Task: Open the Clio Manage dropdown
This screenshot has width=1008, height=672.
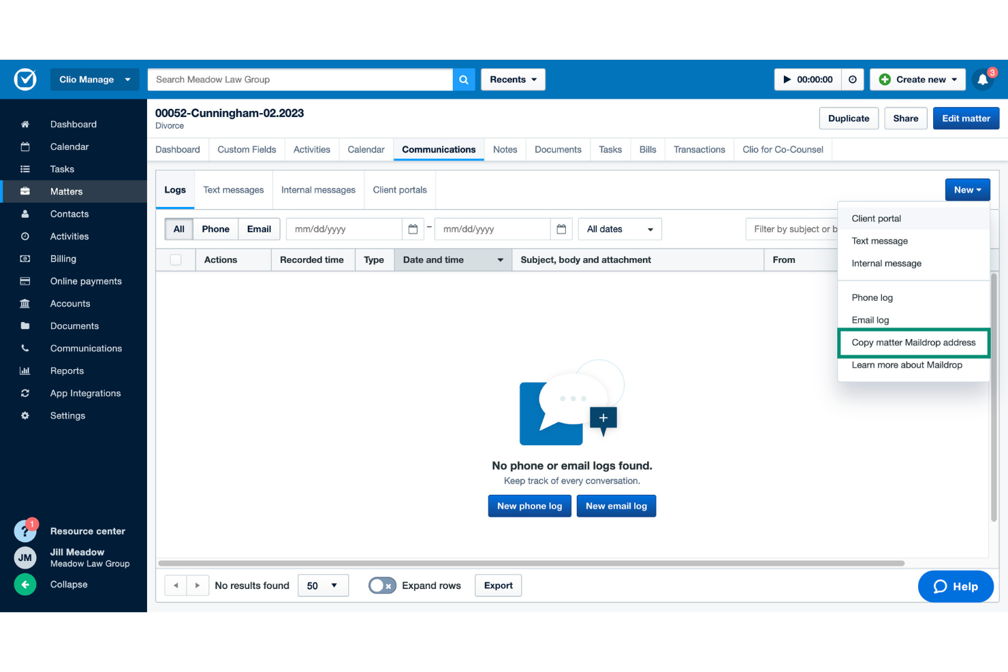Action: (95, 80)
